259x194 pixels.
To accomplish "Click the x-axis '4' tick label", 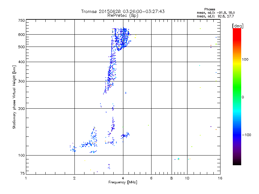I will [x=123, y=178].
